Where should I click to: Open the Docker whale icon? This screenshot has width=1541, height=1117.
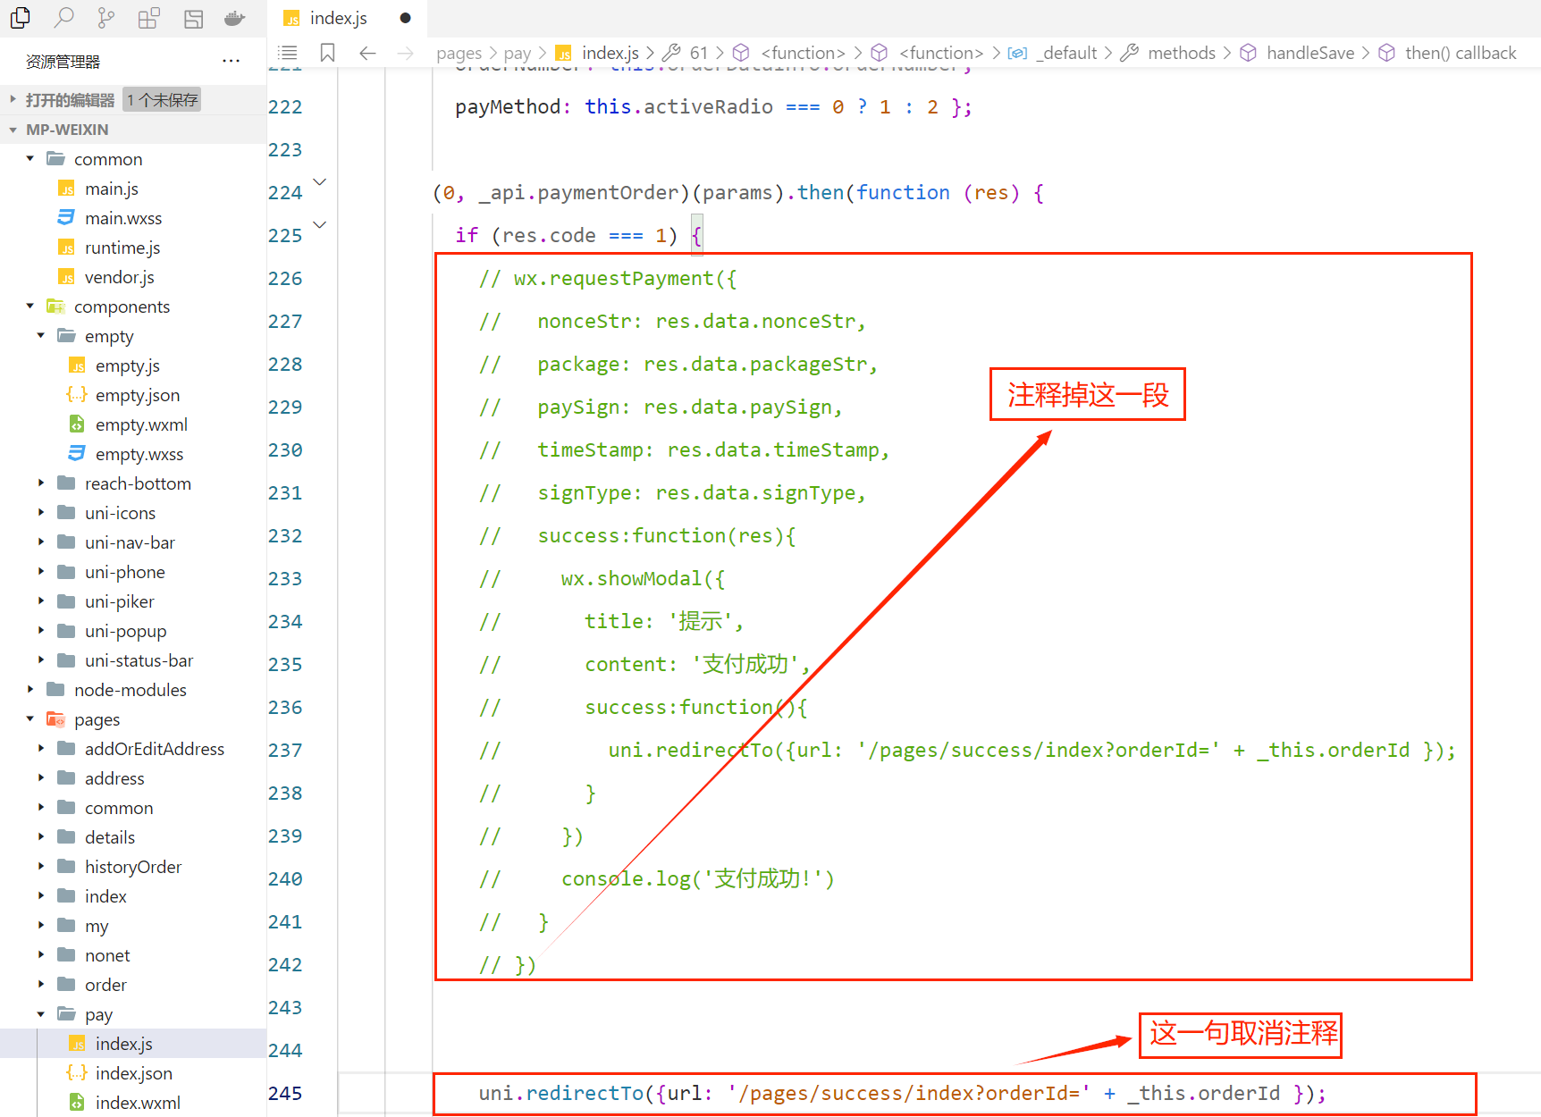(x=235, y=18)
